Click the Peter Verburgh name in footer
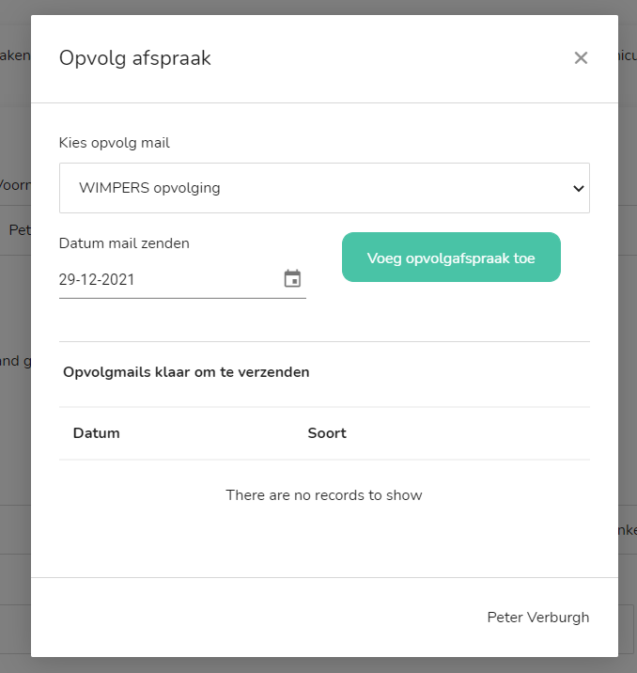 (x=537, y=617)
